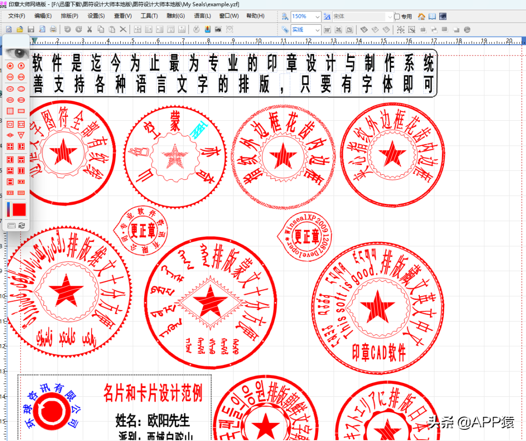Click the 姓名: 欧阳先生 text

pyautogui.click(x=152, y=420)
